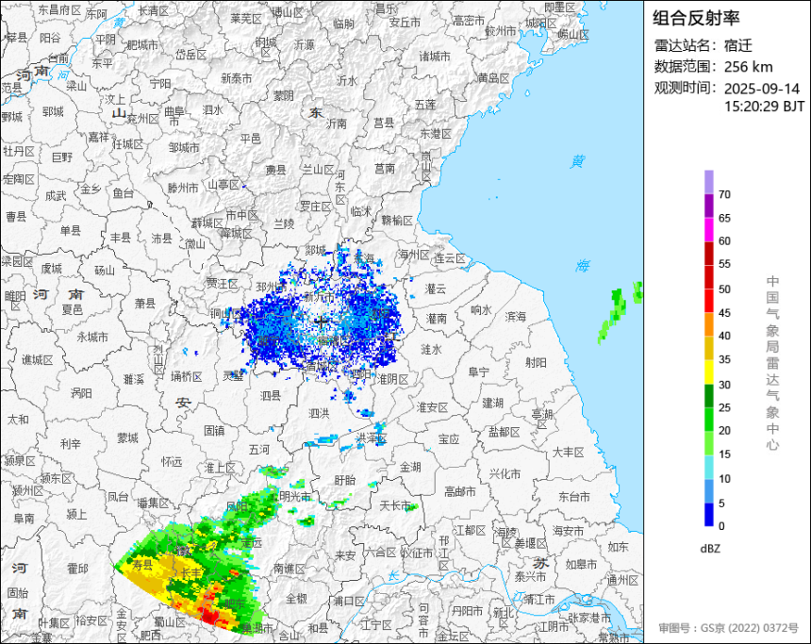811x644 pixels.
Task: Click the 兴化市 city label
Action: [x=505, y=474]
